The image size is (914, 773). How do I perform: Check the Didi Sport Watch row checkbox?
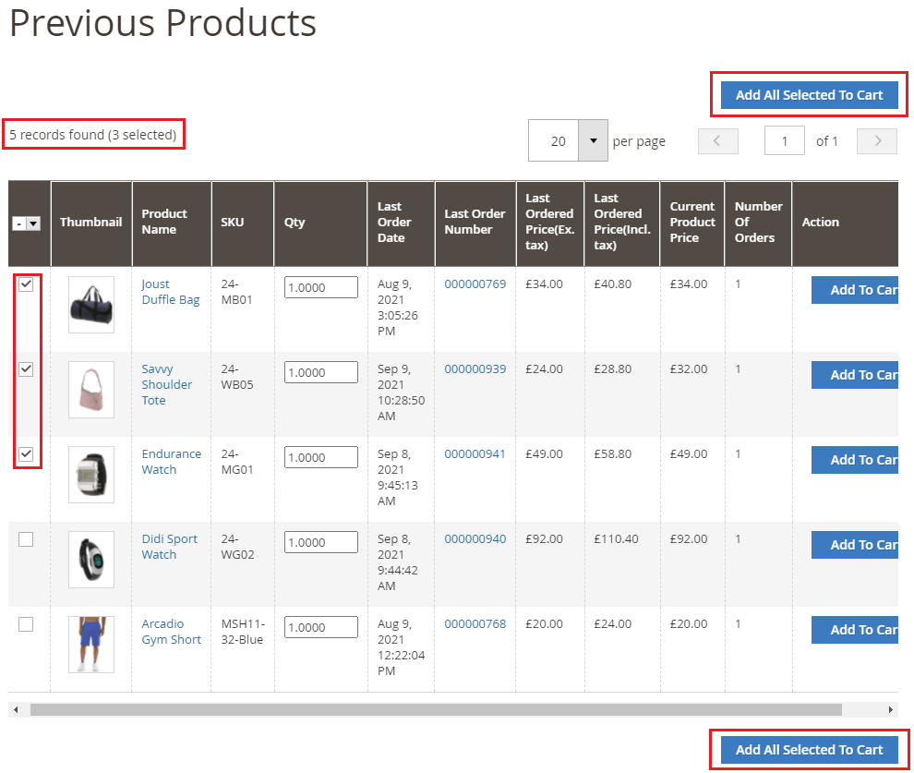(x=27, y=539)
